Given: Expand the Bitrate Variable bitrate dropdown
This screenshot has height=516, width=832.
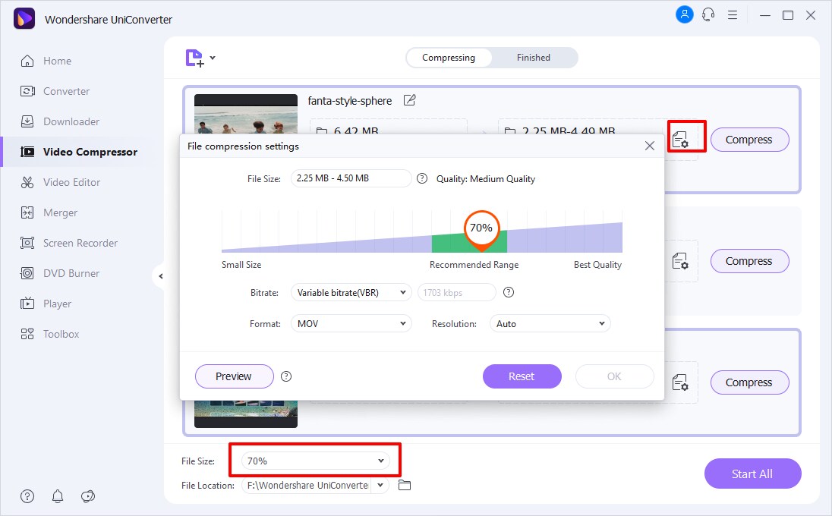Looking at the screenshot, I should click(x=351, y=292).
